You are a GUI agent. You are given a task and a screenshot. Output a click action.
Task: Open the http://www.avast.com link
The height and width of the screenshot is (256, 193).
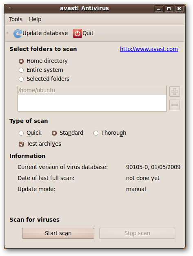point(149,49)
